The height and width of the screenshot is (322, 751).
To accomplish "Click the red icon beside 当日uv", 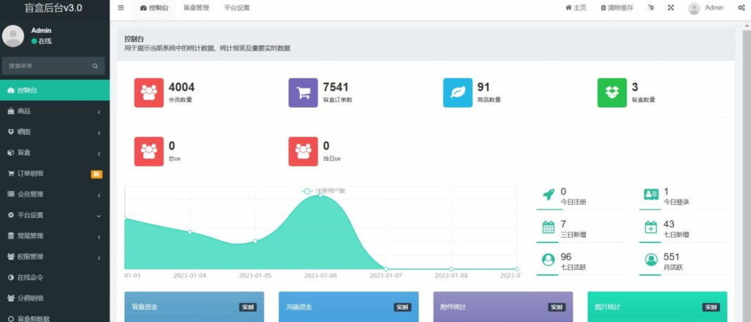I will click(303, 151).
